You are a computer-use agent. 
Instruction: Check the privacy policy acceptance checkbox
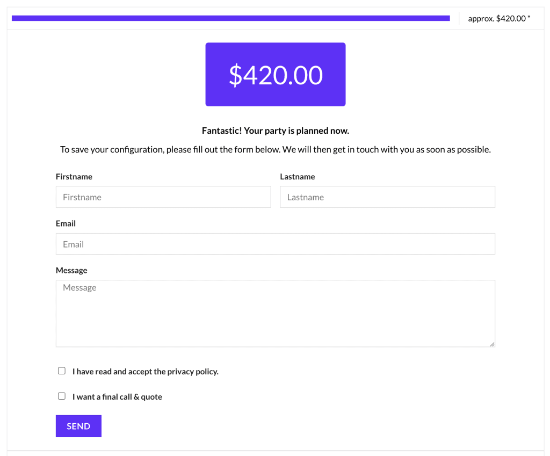click(61, 370)
